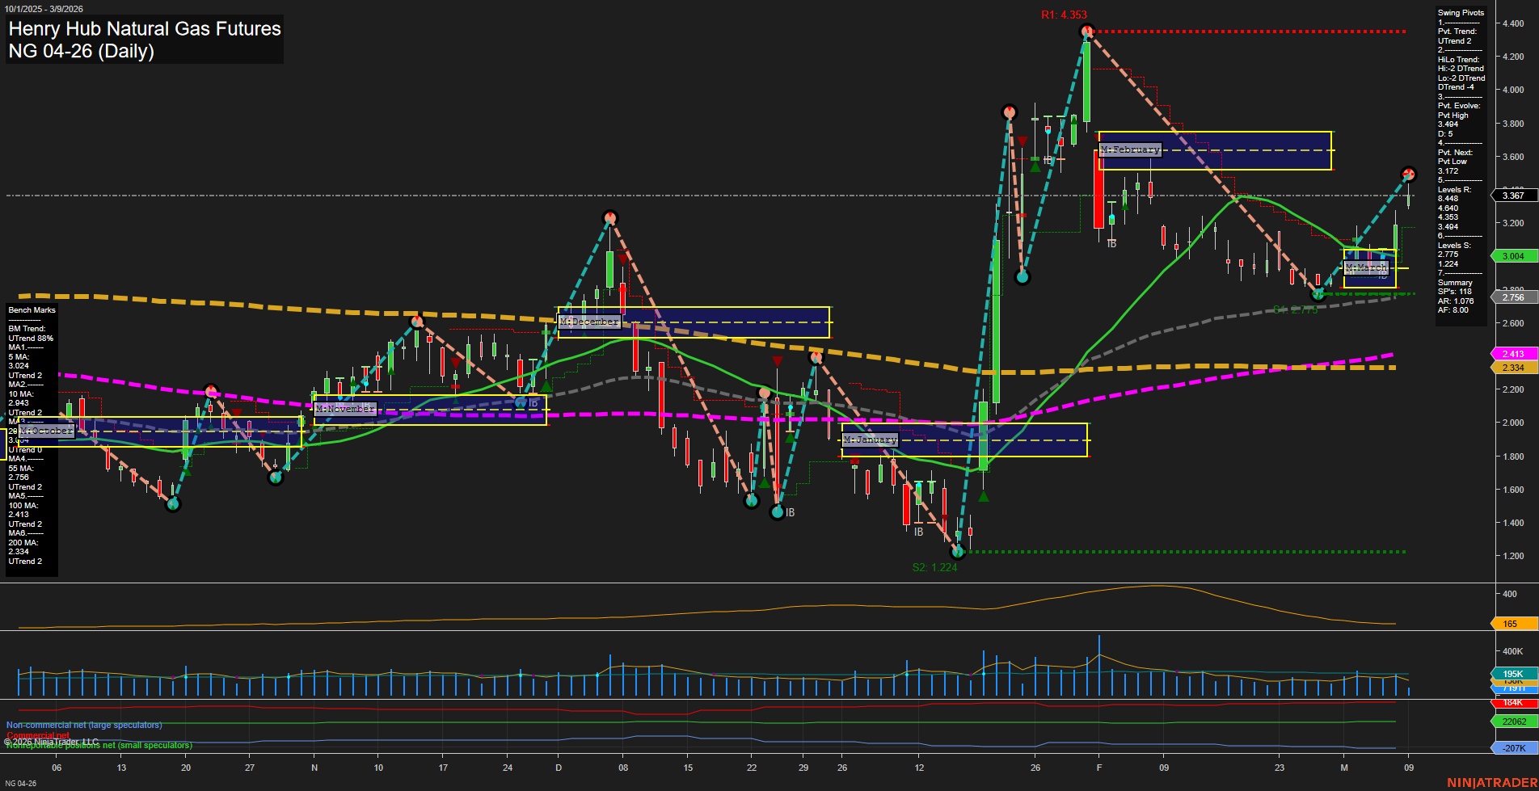The height and width of the screenshot is (791, 1539).
Task: Click the © 2026 NinjaTrader, LLC copyright text
Action: (51, 740)
